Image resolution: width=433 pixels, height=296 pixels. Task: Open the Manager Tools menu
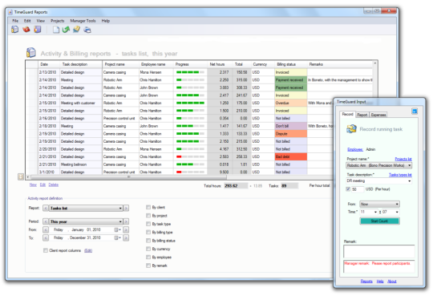coord(83,21)
